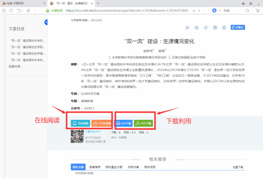Select the 相关视频 tab

(x=150, y=167)
